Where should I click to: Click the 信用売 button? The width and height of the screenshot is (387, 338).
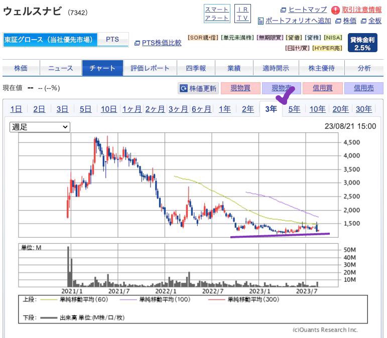click(x=364, y=88)
